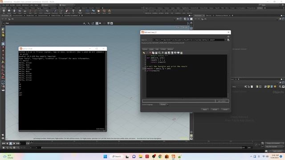Click the find magnifier icon in script editor
This screenshot has height=160, width=285.
(159, 53)
